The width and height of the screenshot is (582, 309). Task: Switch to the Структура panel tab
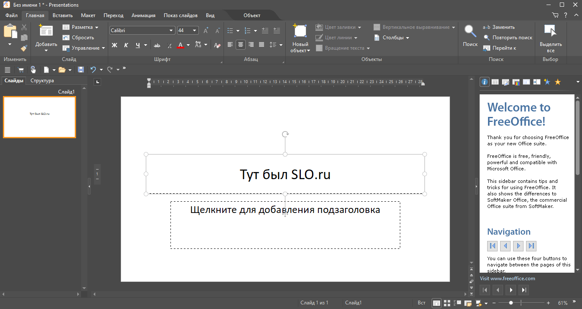pos(42,81)
